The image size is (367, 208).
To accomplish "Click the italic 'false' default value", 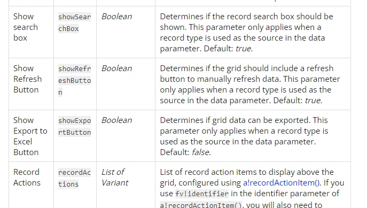I will [200, 152].
